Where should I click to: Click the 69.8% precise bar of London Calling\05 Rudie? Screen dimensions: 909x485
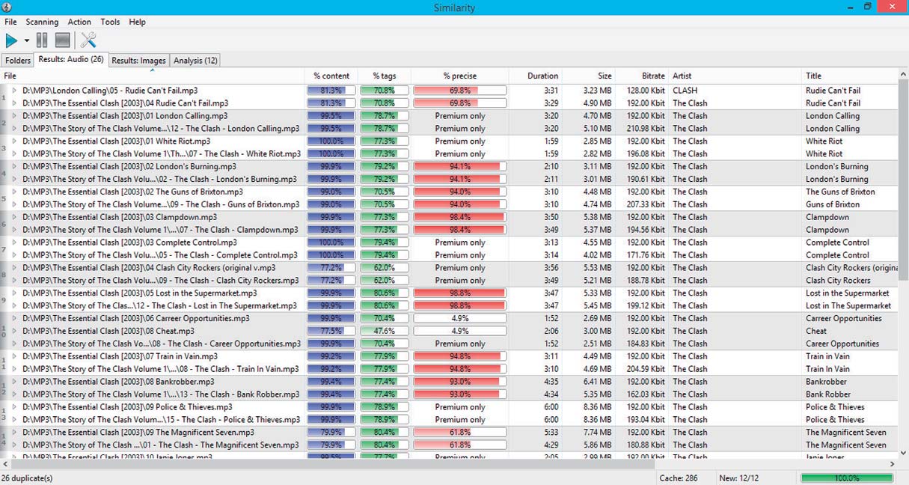(x=459, y=91)
